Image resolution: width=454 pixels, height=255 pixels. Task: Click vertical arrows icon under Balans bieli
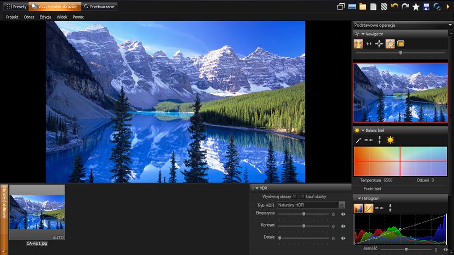point(379,140)
